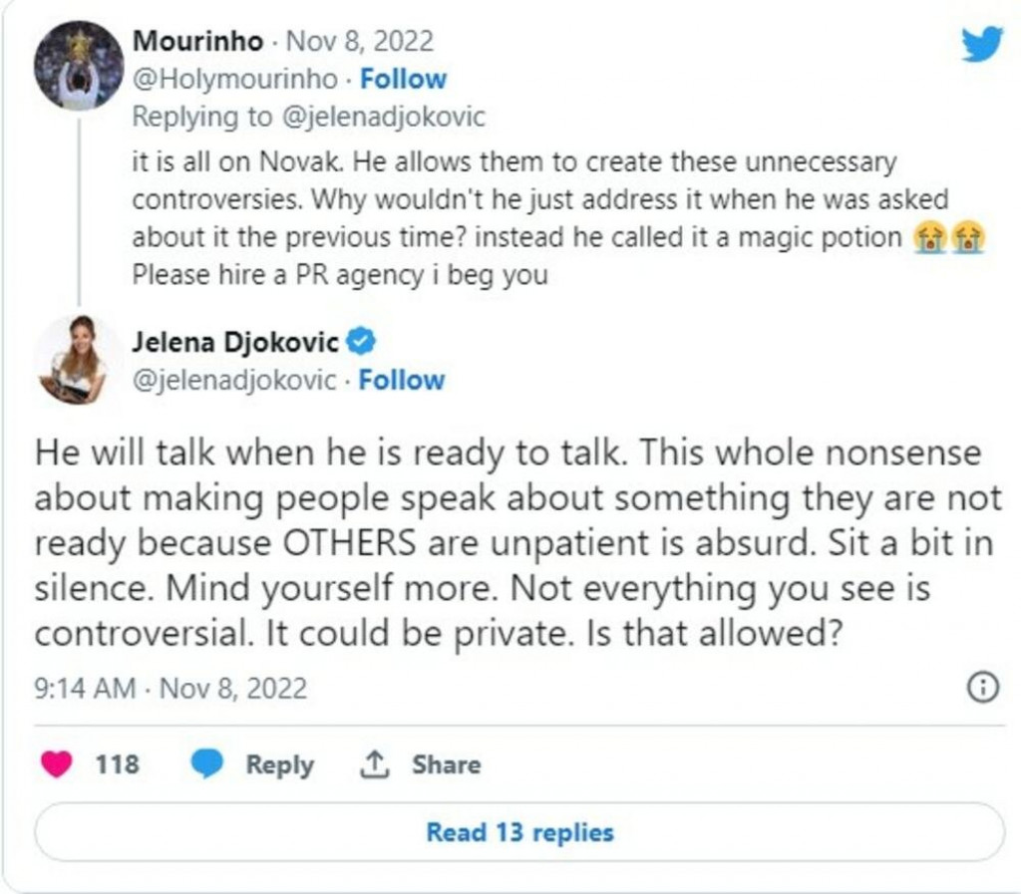The width and height of the screenshot is (1021, 894).
Task: Open the Mourinho display name
Action: pos(197,42)
